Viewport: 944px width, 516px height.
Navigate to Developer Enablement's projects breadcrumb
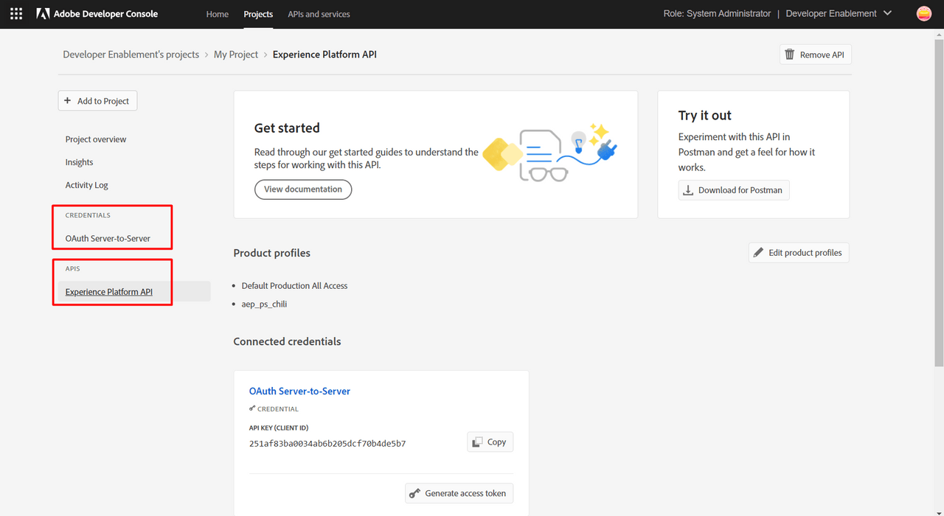(131, 55)
